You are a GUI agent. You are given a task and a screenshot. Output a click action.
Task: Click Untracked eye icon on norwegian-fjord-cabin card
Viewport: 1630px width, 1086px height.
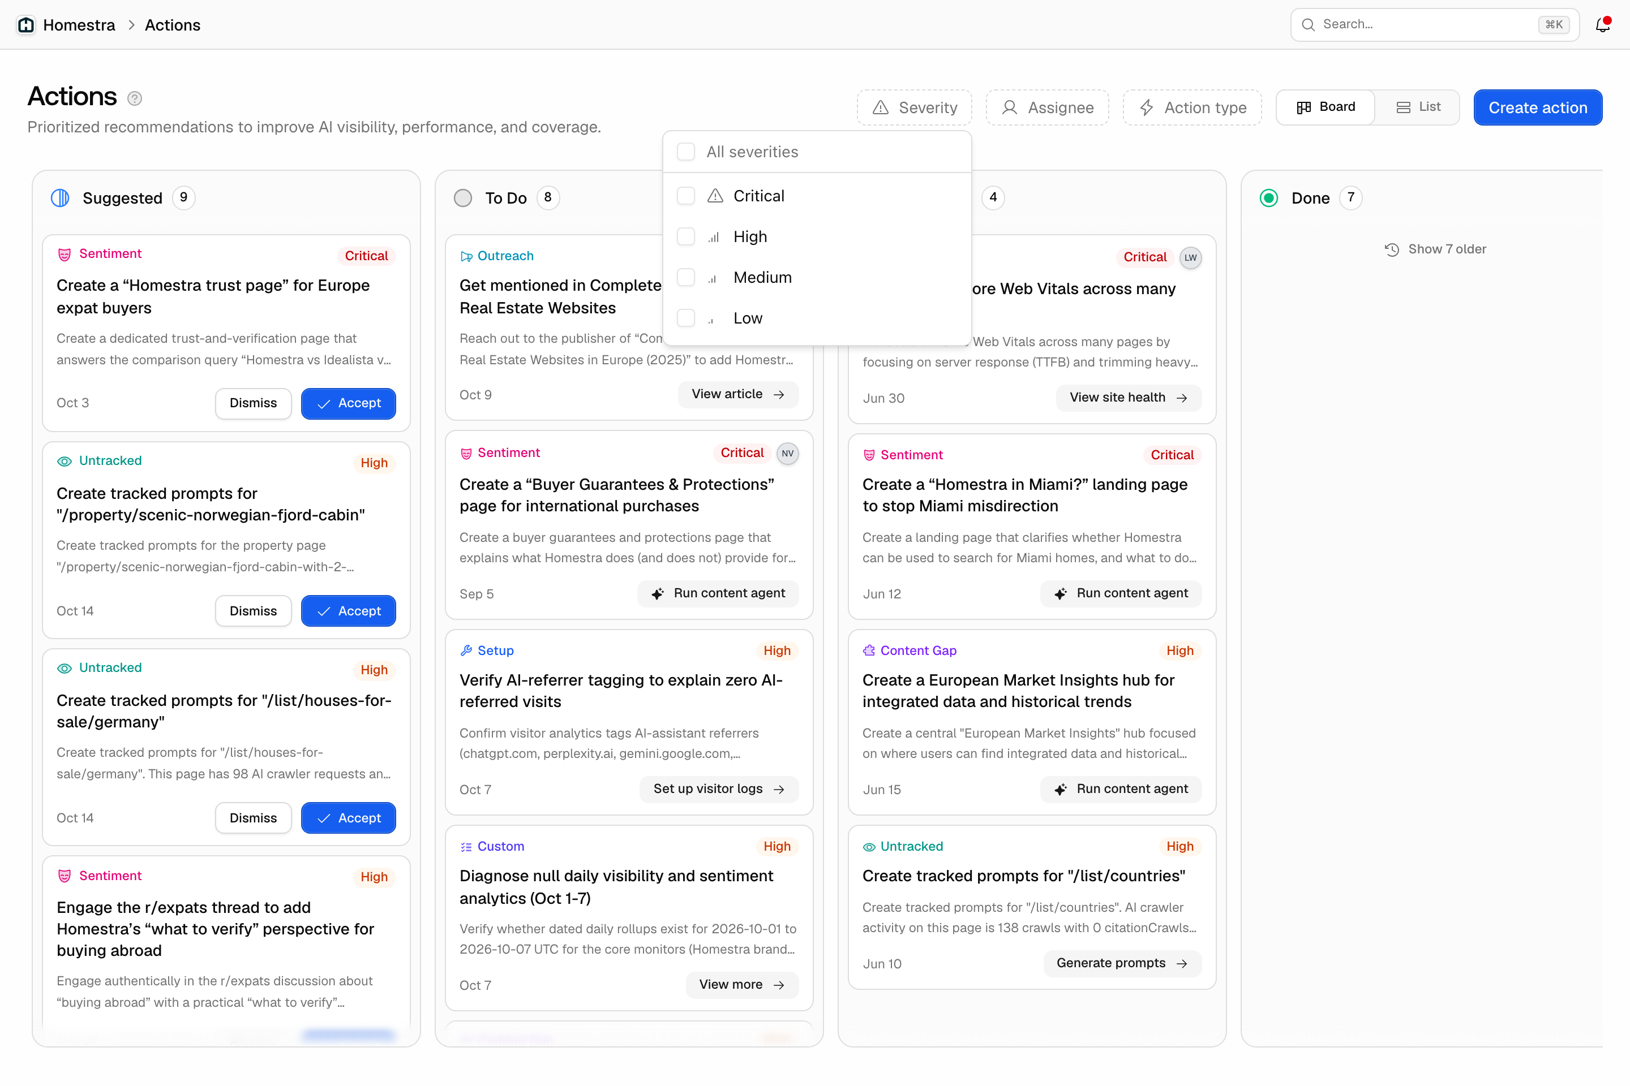pyautogui.click(x=65, y=462)
